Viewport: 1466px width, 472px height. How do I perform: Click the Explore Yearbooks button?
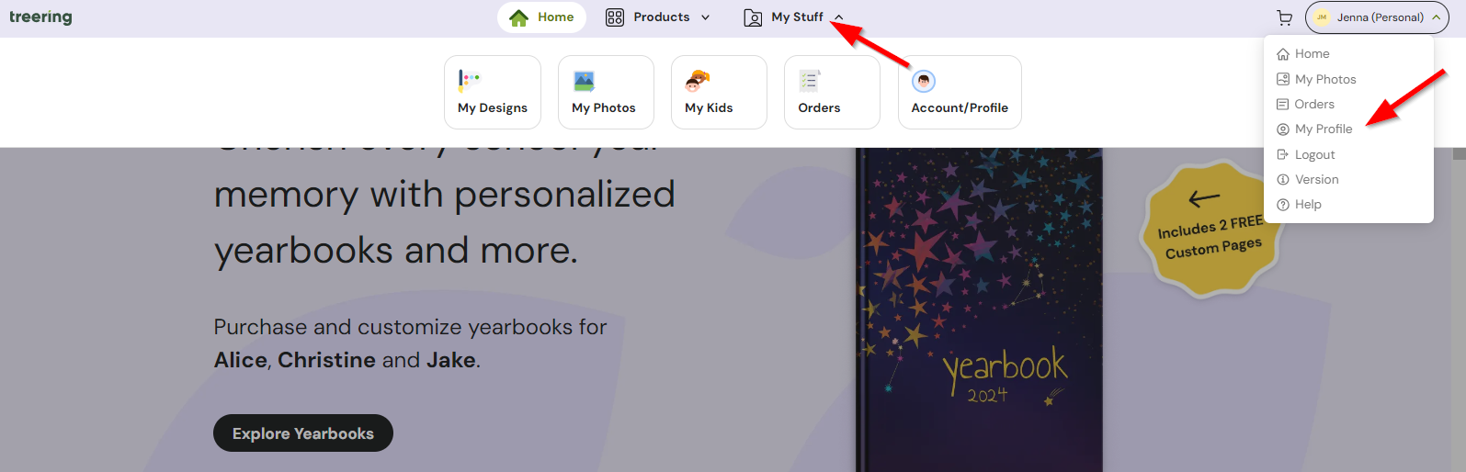[x=302, y=433]
